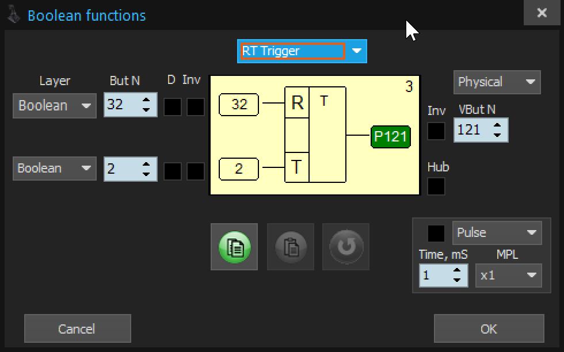Click the input 2 node in diagram
Screen dimensions: 564x352
tap(239, 169)
